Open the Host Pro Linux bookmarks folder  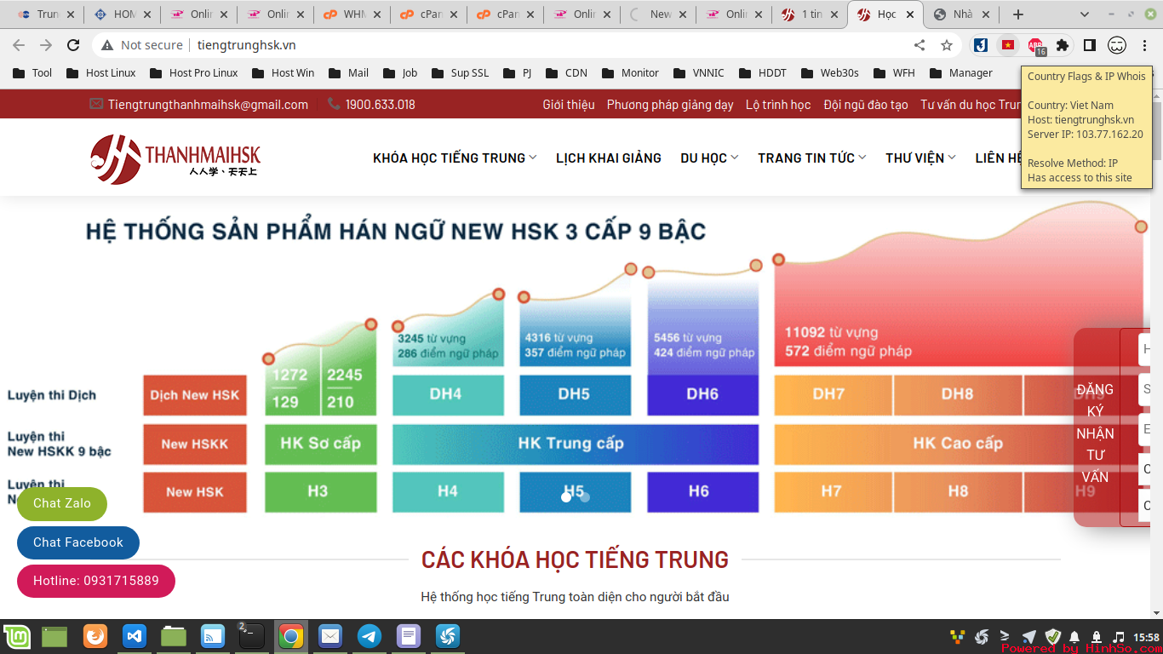pos(194,73)
